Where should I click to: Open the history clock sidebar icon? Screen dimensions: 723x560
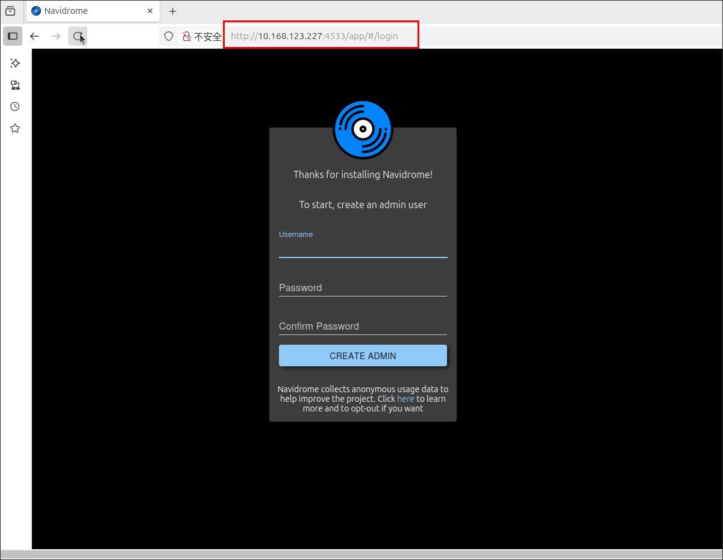15,106
